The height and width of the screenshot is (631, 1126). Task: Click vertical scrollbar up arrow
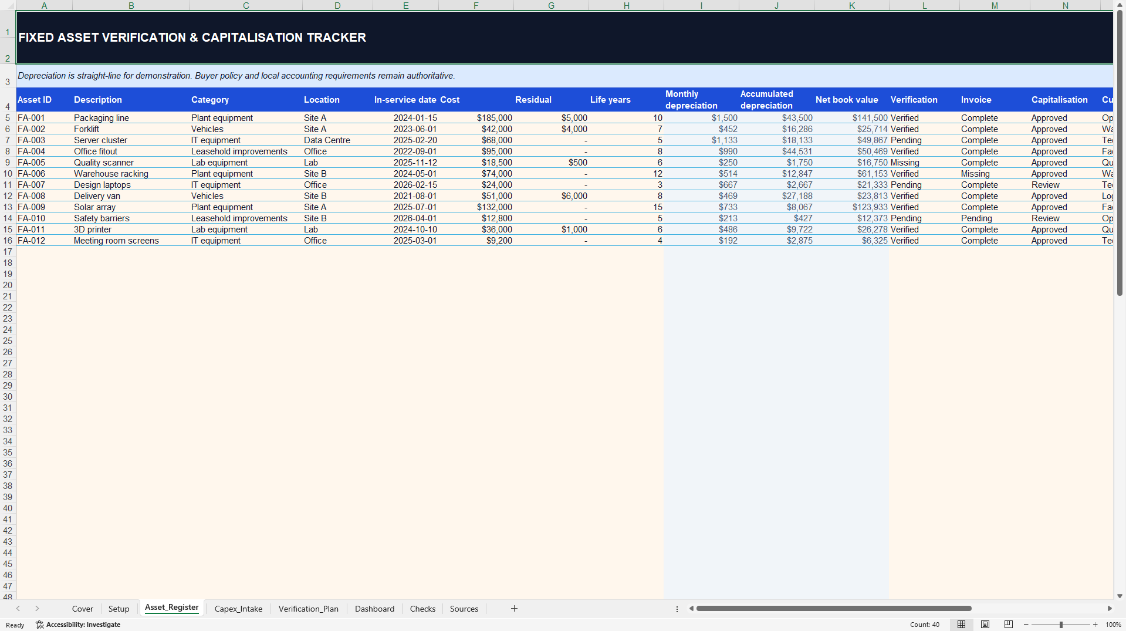[x=1120, y=5]
